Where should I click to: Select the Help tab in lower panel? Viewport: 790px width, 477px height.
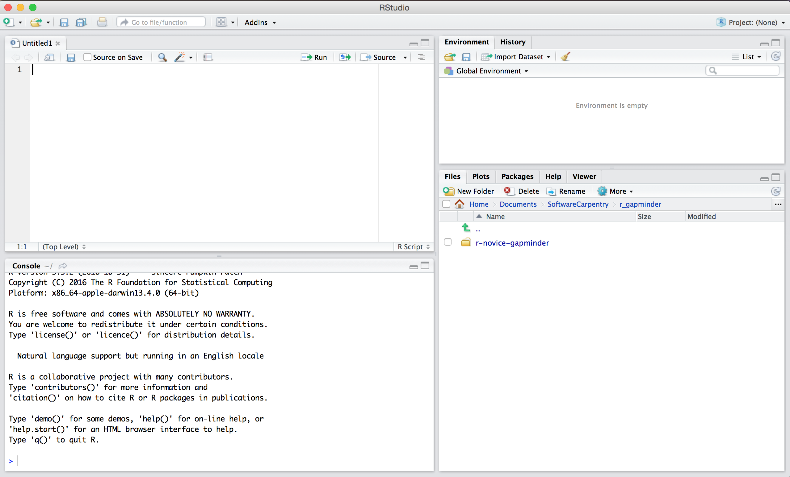pyautogui.click(x=553, y=176)
